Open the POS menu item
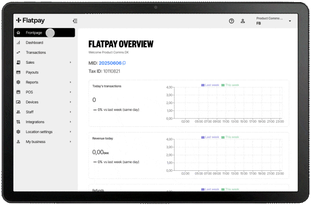311x205 pixels. click(x=45, y=92)
